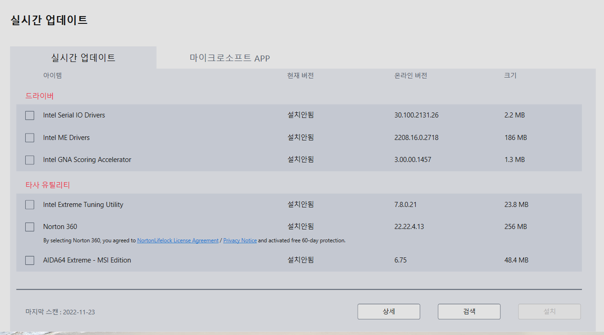Image resolution: width=604 pixels, height=335 pixels.
Task: Click the 23.8 MB size value
Action: click(516, 205)
